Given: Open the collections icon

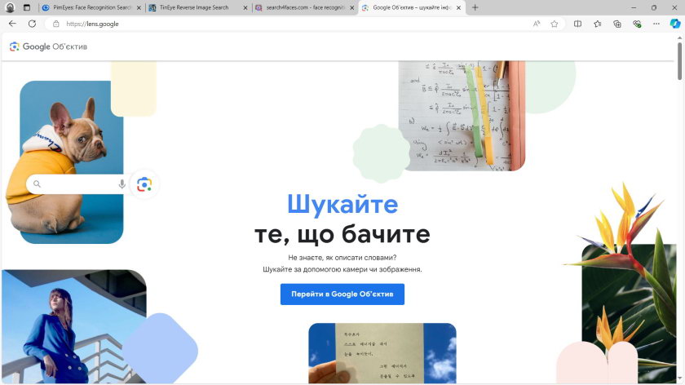Looking at the screenshot, I should (616, 24).
